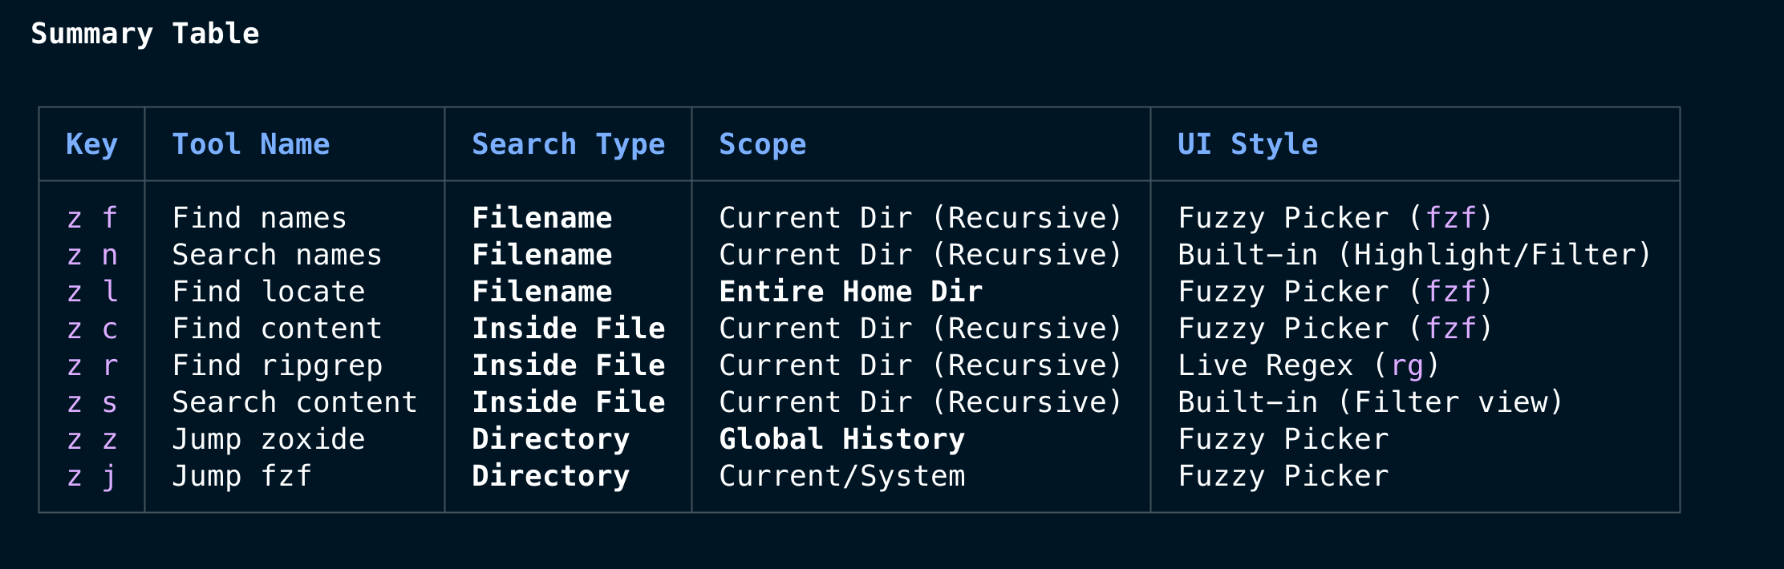Click 'Entire Home Dir' scope cell
This screenshot has width=1784, height=569.
[851, 292]
